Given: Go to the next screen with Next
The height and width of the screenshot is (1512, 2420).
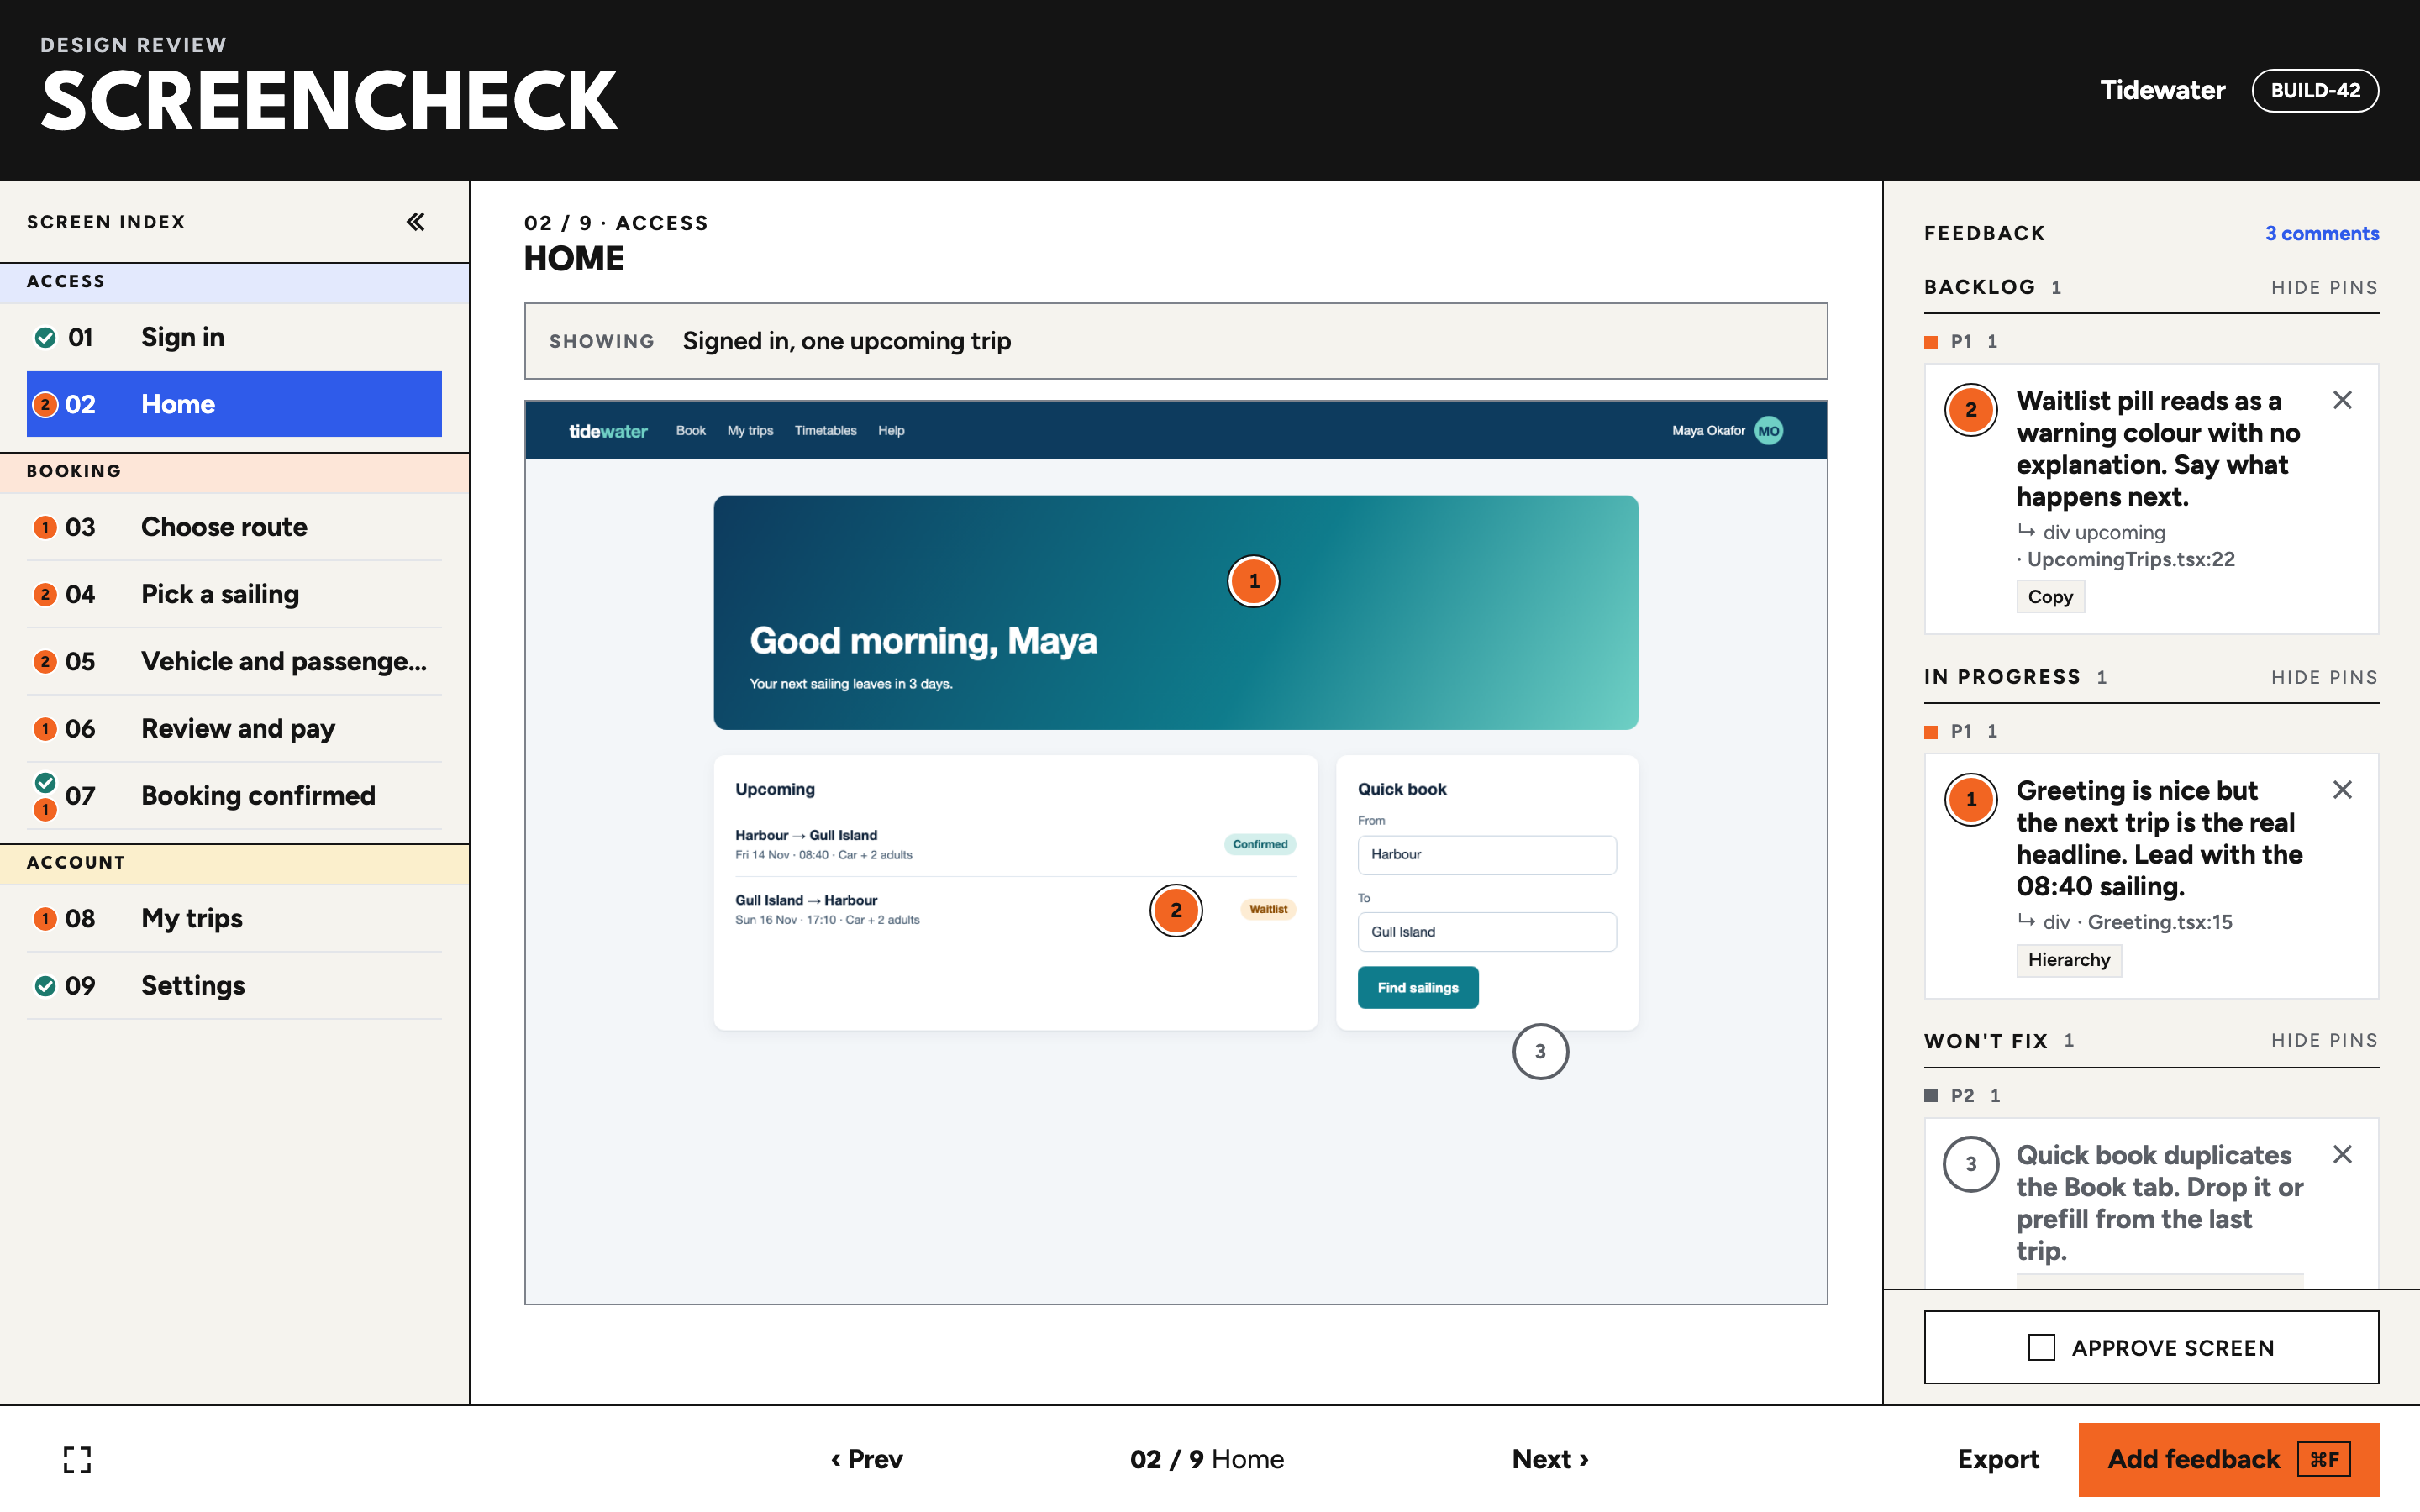Looking at the screenshot, I should coord(1550,1459).
